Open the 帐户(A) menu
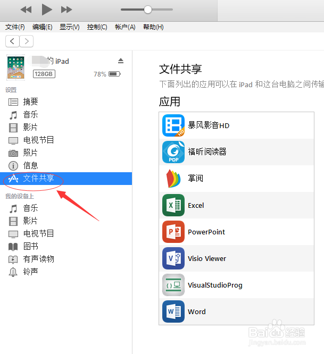 pyautogui.click(x=125, y=27)
